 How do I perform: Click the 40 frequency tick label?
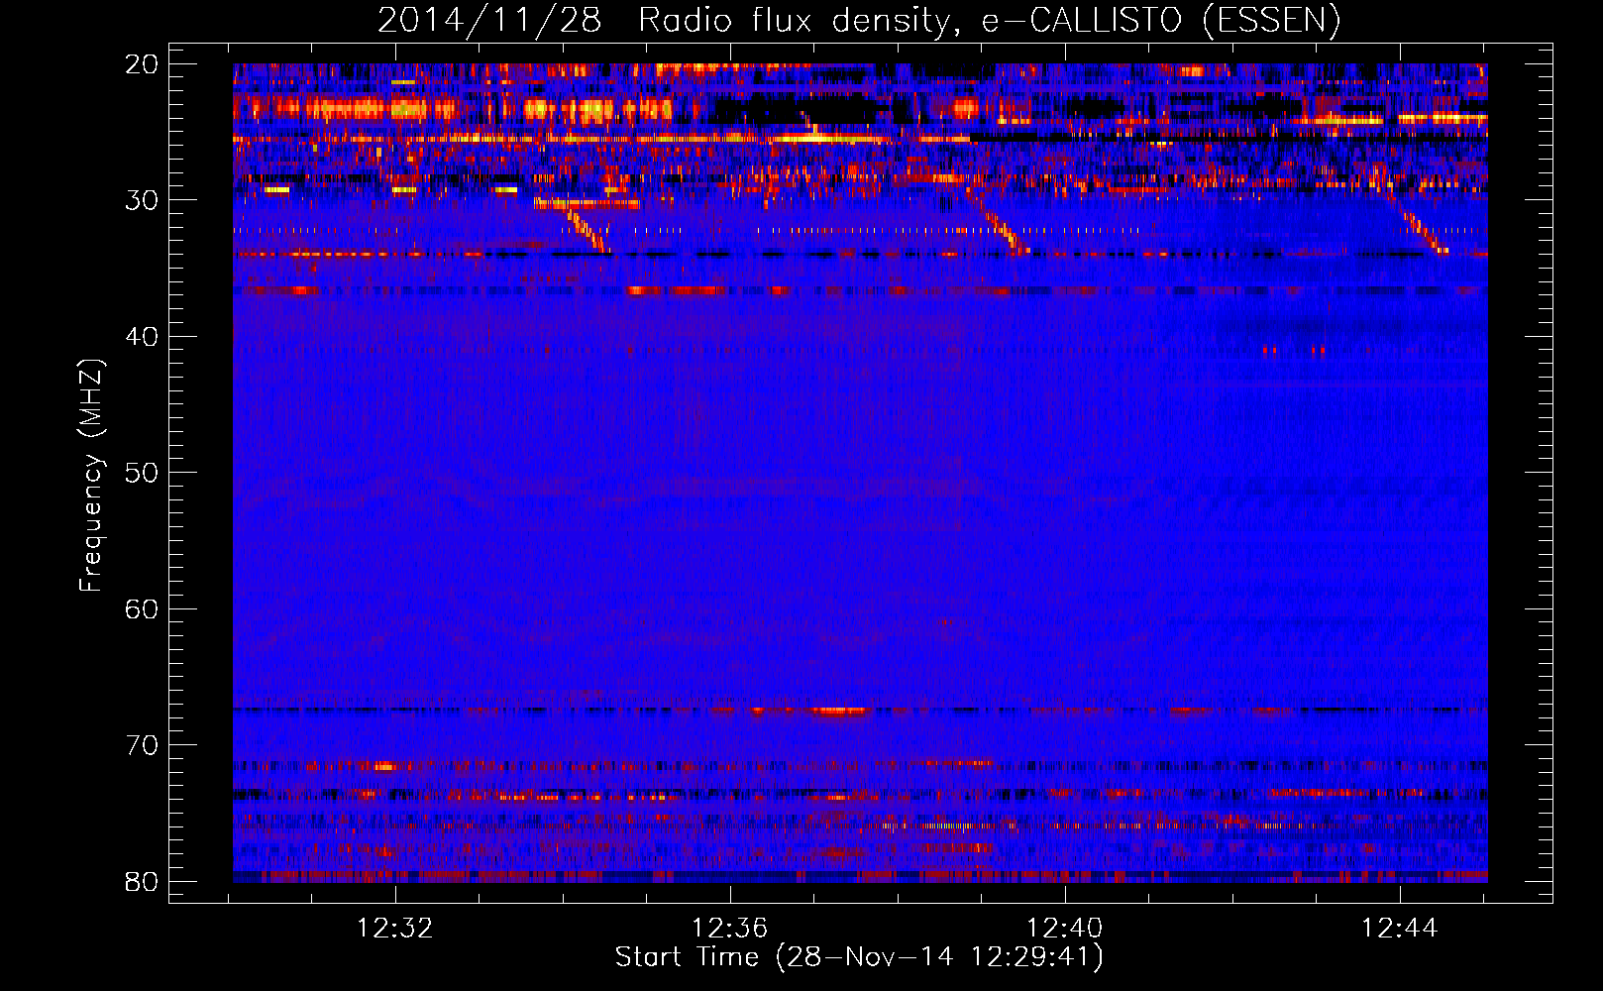point(142,337)
